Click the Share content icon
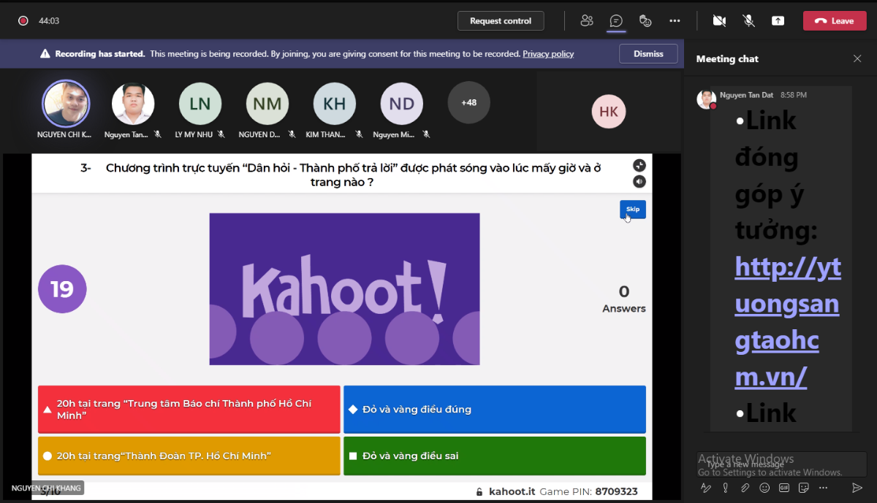Image resolution: width=877 pixels, height=503 pixels. pyautogui.click(x=778, y=20)
